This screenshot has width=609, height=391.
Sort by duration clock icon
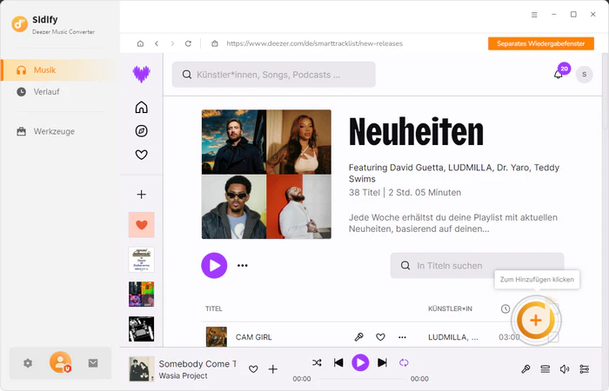(505, 308)
